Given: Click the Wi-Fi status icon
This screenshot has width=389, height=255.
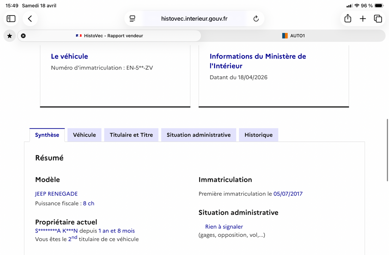Looking at the screenshot, I should pos(357,6).
